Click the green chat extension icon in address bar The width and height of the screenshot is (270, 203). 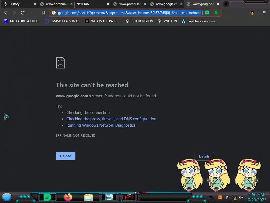(207, 13)
